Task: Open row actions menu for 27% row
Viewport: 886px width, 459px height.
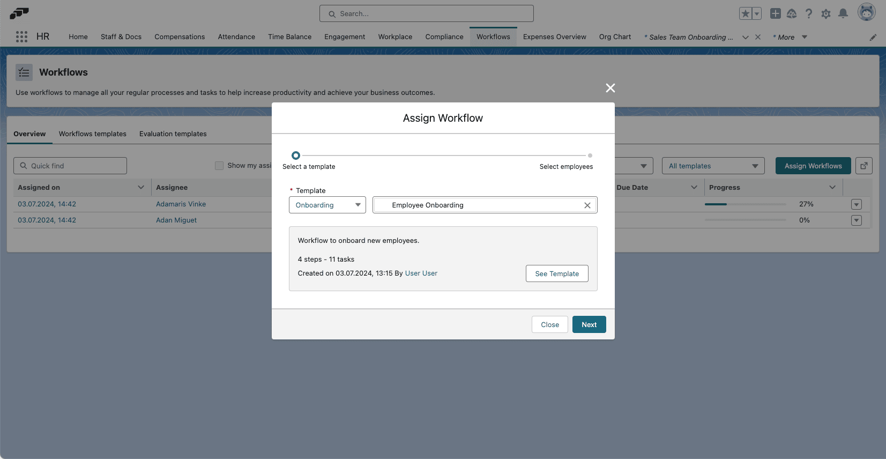Action: click(x=857, y=204)
